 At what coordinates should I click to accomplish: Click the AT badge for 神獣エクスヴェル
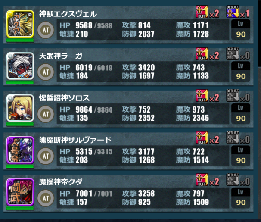(46, 30)
